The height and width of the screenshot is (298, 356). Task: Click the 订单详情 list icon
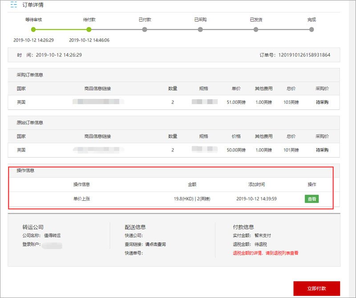[14, 4]
